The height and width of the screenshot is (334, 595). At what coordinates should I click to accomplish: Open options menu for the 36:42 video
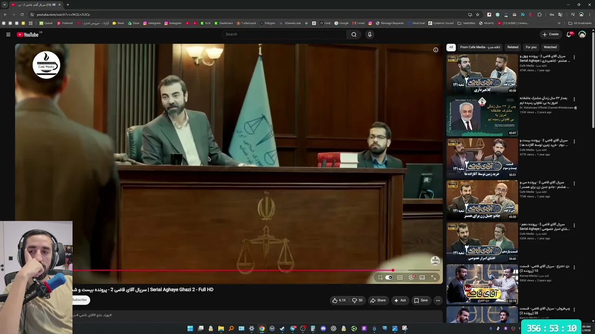[x=574, y=225]
